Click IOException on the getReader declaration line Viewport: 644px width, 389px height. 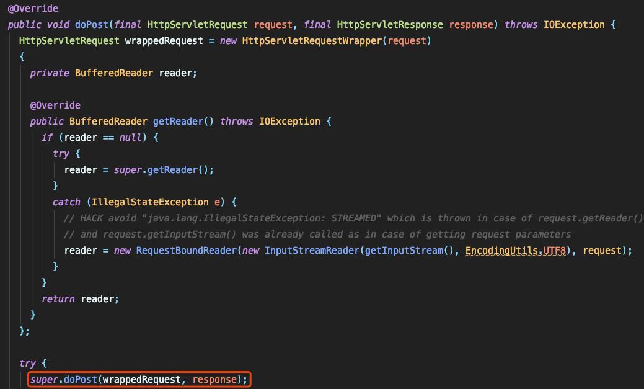click(289, 122)
